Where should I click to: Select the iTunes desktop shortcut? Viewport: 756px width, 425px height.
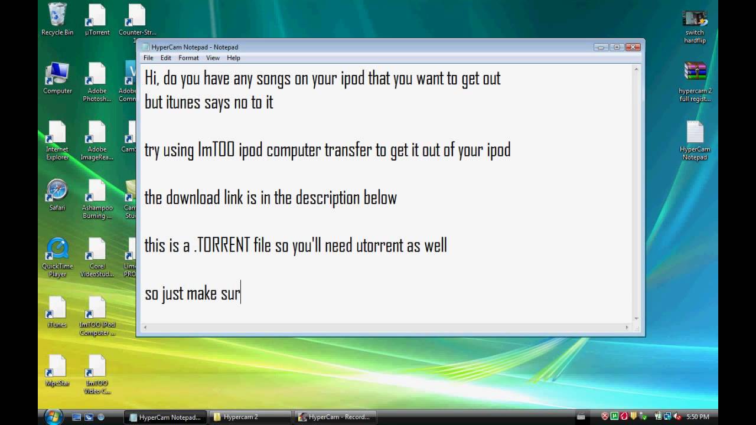pyautogui.click(x=57, y=312)
